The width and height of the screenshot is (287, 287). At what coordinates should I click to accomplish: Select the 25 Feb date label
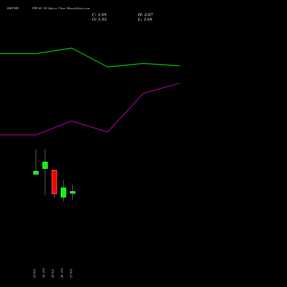(53, 273)
